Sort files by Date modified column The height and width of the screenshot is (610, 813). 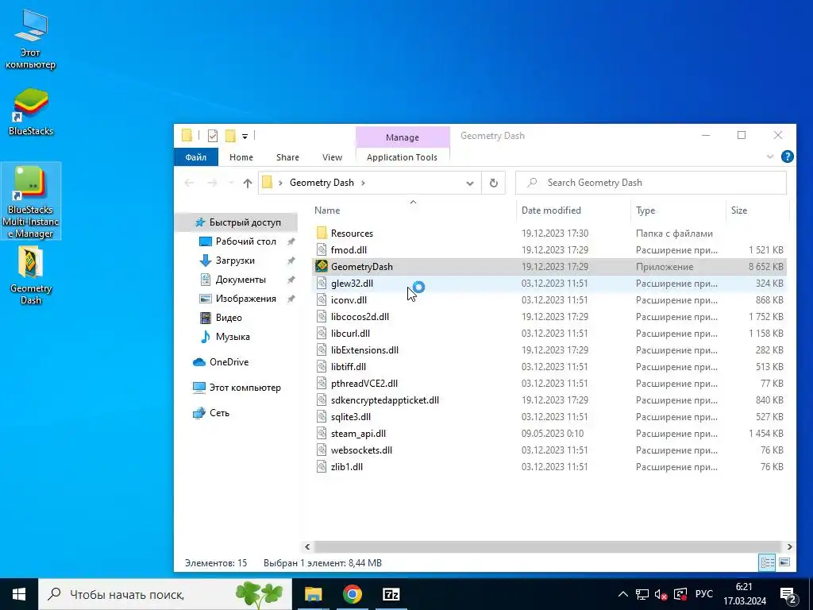551,210
